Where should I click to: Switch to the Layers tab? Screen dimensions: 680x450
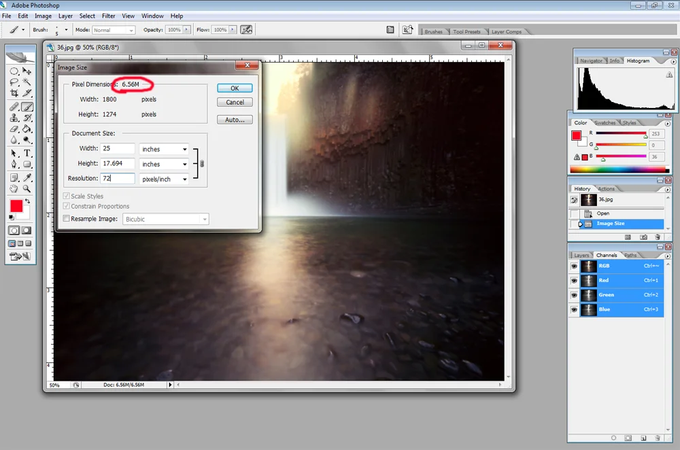(x=581, y=254)
